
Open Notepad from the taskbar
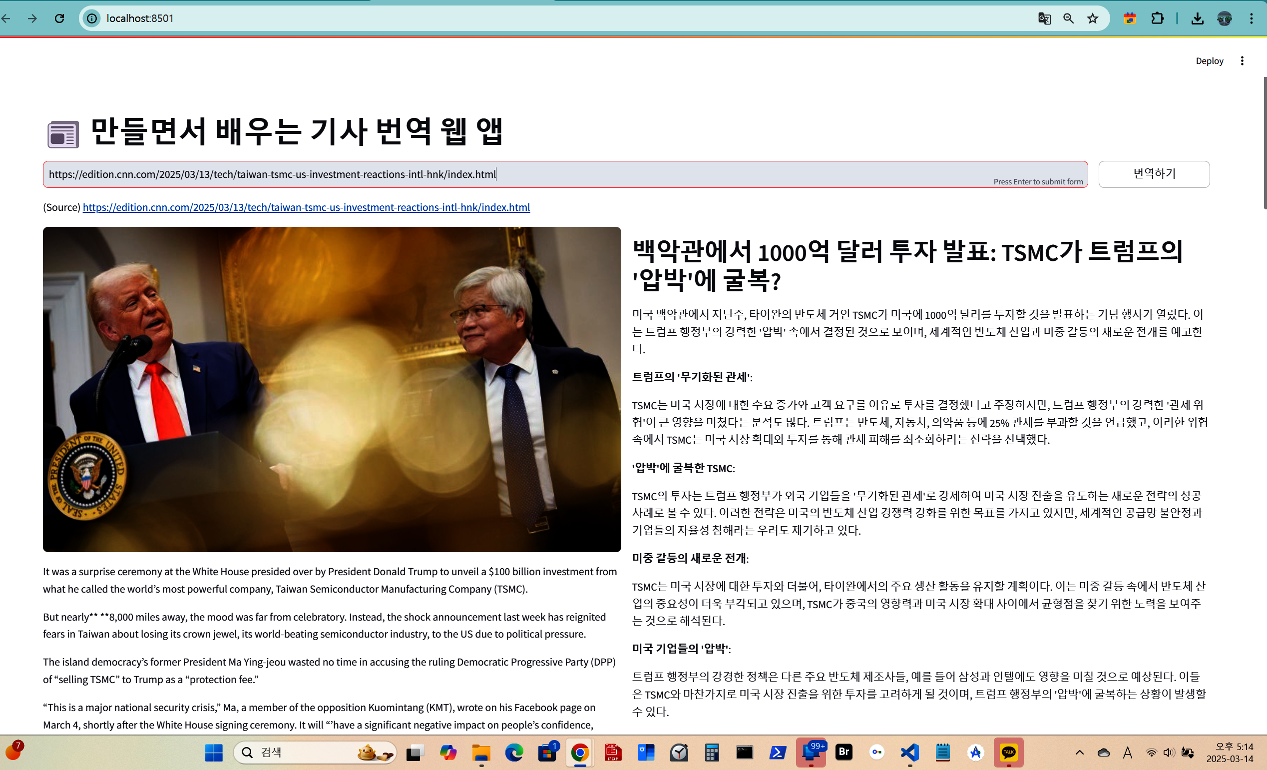(942, 753)
